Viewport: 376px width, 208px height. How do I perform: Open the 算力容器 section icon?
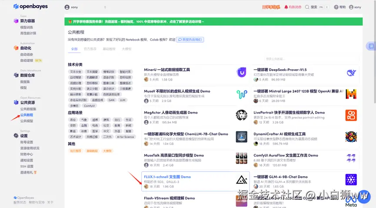pyautogui.click(x=16, y=21)
